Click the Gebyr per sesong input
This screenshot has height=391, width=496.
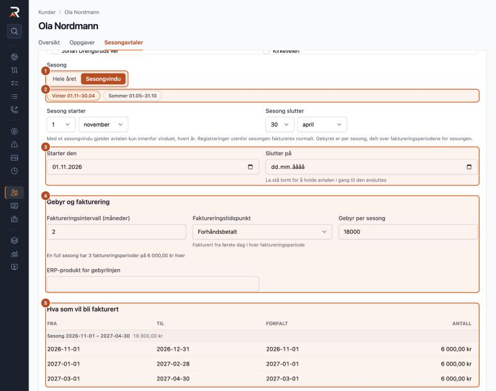pos(408,231)
